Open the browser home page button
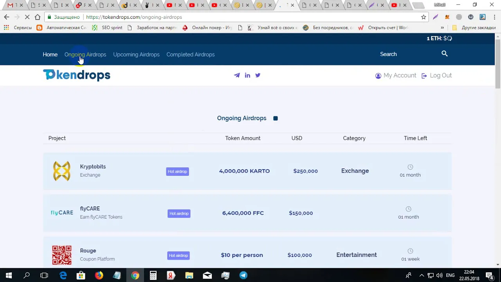Viewport: 501px width, 282px height. pyautogui.click(x=38, y=17)
